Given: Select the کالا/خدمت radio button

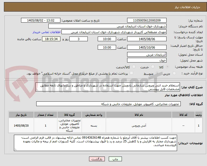Looking at the screenshot, I should 134,67.
